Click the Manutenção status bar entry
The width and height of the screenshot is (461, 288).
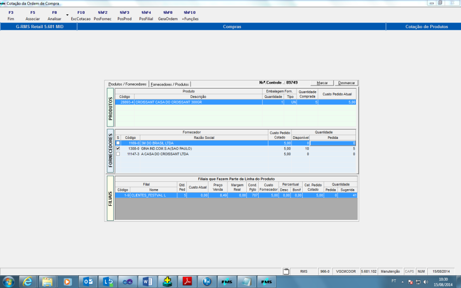[x=390, y=272]
